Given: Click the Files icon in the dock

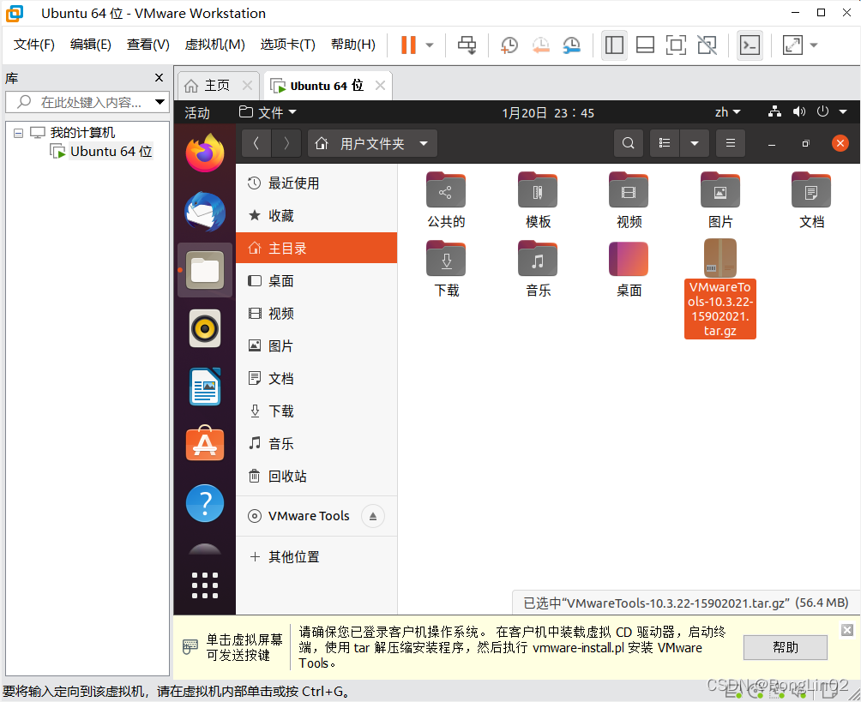Looking at the screenshot, I should [205, 270].
